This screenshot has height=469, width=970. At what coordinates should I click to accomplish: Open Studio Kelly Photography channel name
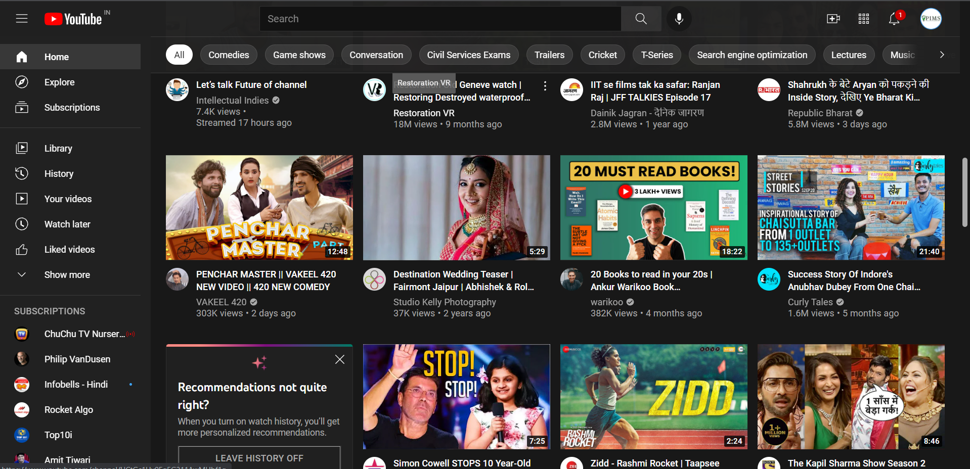[x=445, y=302]
